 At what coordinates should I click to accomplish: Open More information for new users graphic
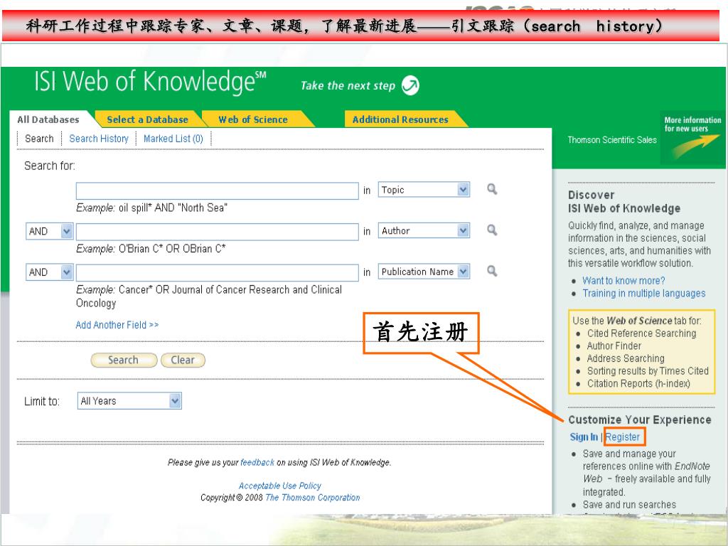(692, 137)
